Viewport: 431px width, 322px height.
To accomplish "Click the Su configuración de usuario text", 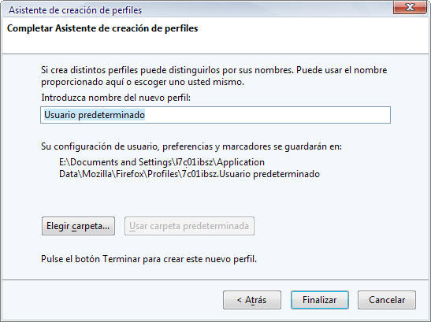I will coord(191,146).
